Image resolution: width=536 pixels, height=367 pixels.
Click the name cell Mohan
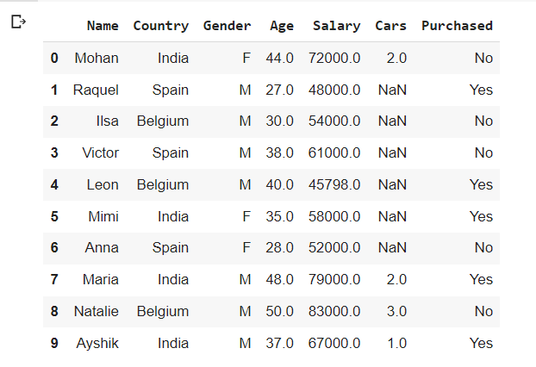97,58
